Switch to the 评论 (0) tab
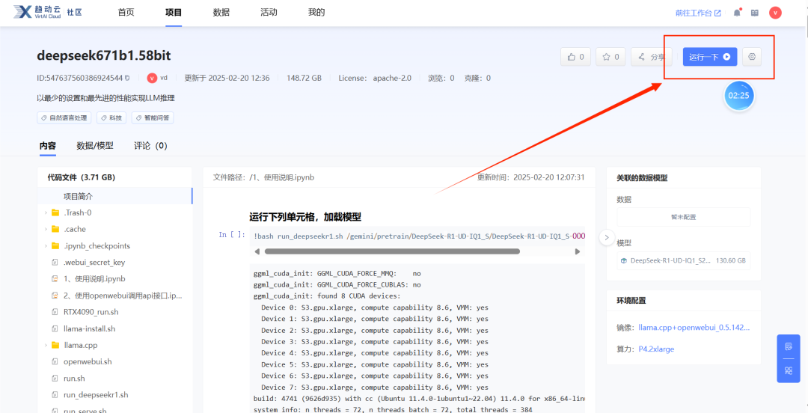The image size is (808, 413). coord(150,146)
